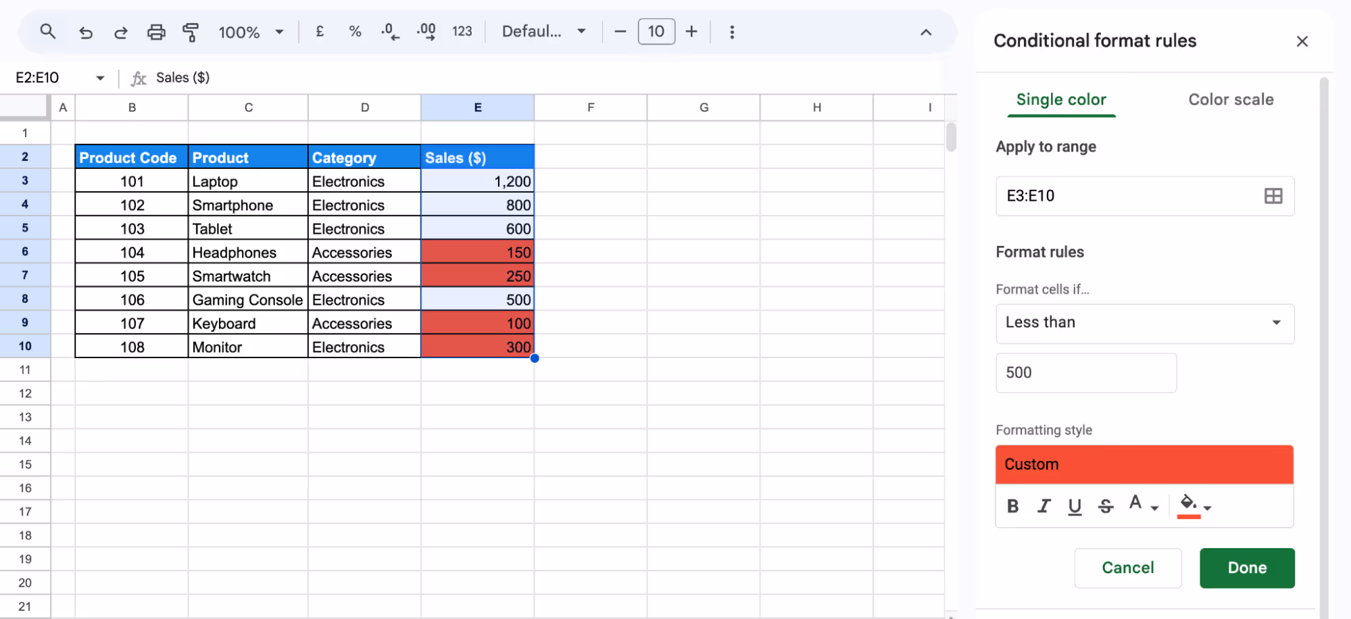This screenshot has width=1351, height=619.
Task: Toggle italic in formatting style
Action: [x=1043, y=505]
